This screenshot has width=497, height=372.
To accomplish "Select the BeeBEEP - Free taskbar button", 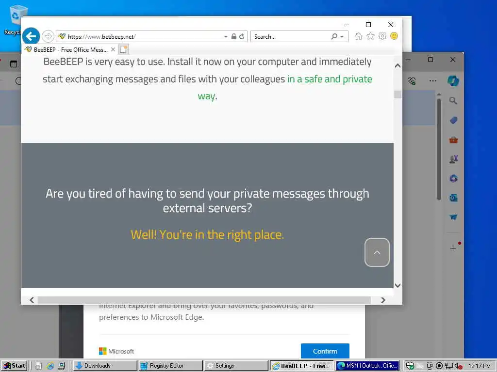I will pos(301,366).
